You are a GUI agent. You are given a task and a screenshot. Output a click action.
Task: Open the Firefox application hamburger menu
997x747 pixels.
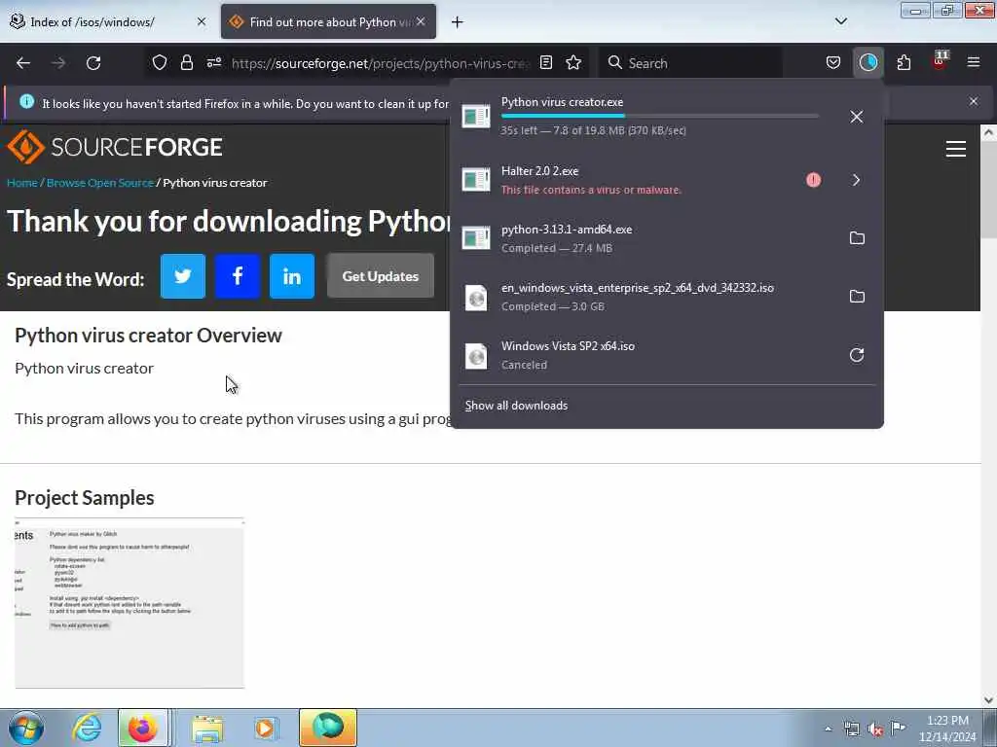pyautogui.click(x=974, y=63)
